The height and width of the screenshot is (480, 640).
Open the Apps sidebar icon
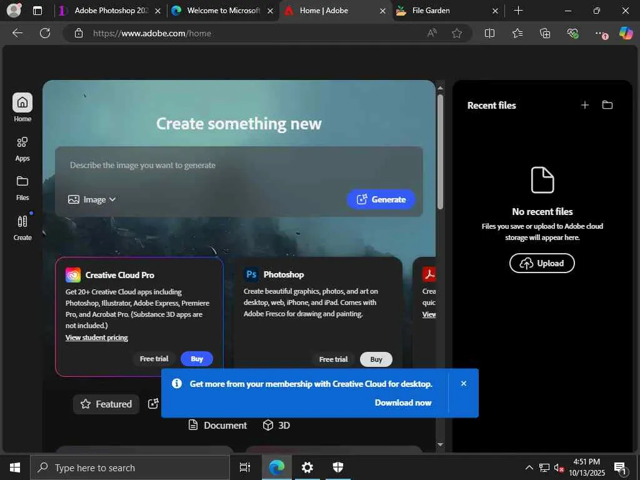pos(22,142)
